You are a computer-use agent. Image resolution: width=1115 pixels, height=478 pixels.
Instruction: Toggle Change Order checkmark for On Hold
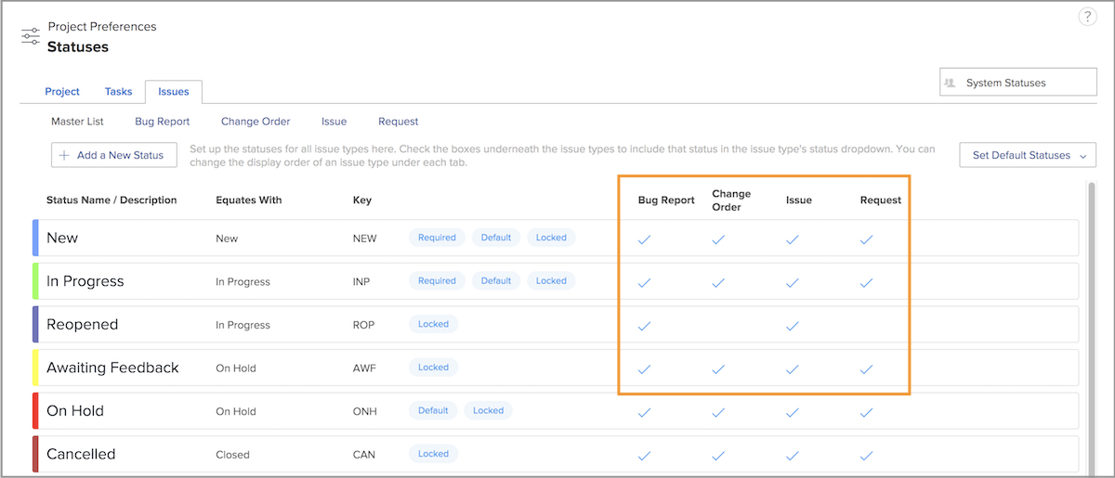pos(718,412)
